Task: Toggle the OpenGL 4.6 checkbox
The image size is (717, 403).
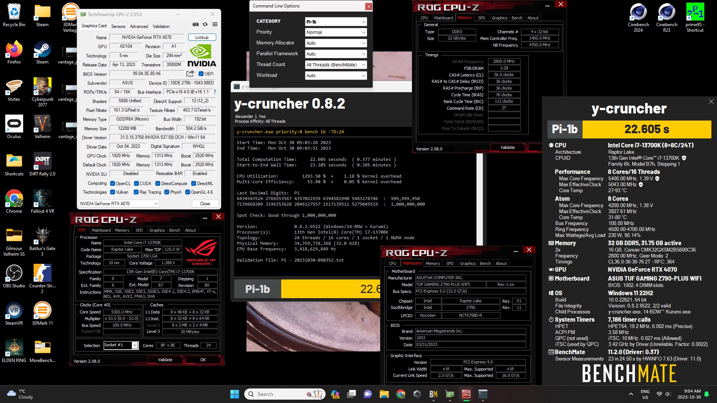Action: [x=187, y=192]
